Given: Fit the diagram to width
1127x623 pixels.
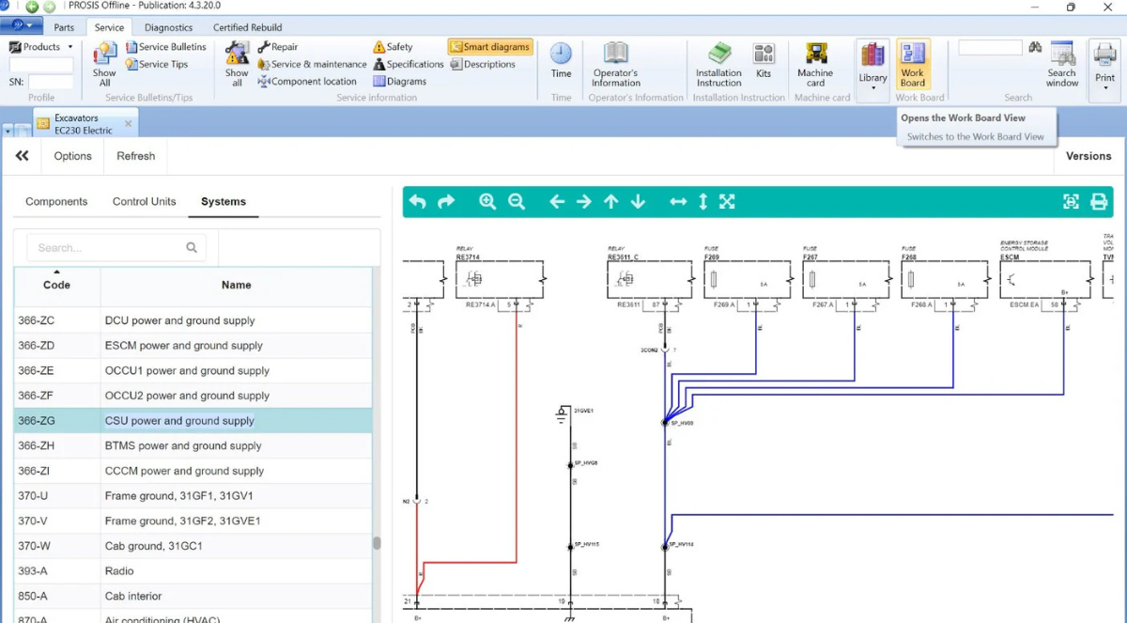Looking at the screenshot, I should tap(678, 201).
